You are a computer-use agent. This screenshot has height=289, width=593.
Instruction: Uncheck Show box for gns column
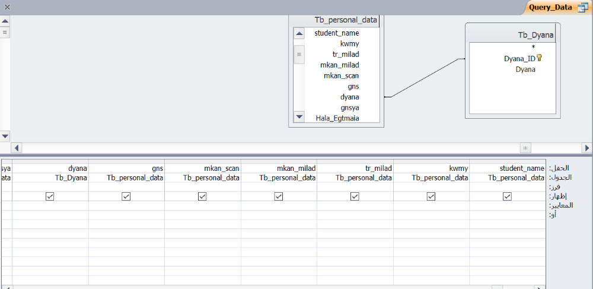[126, 196]
